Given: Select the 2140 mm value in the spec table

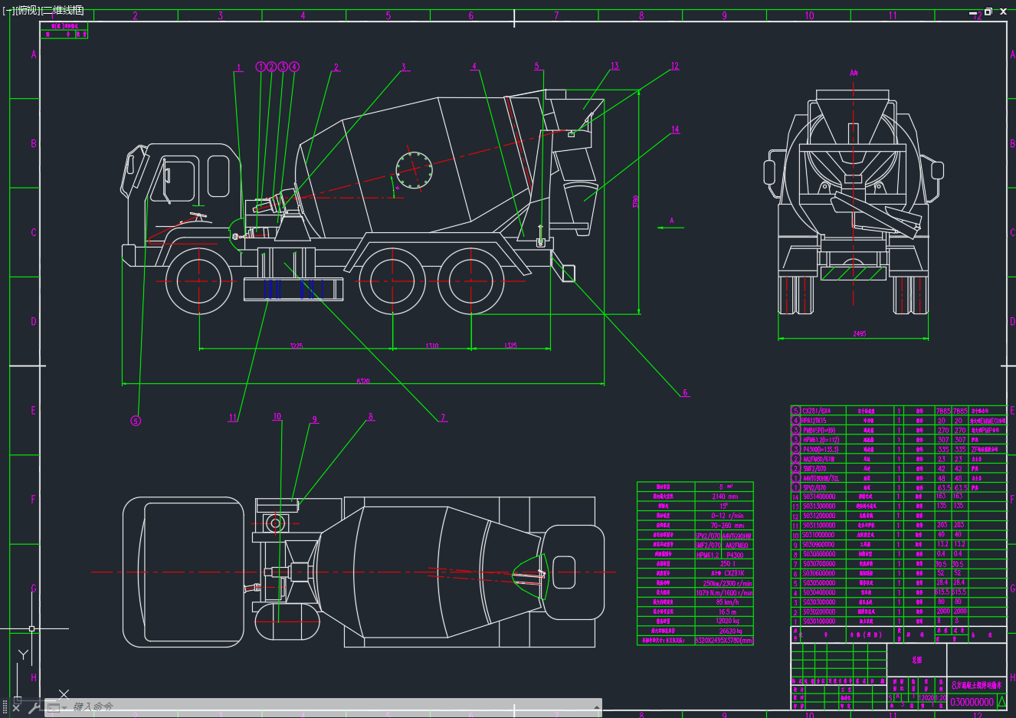Looking at the screenshot, I should point(724,496).
